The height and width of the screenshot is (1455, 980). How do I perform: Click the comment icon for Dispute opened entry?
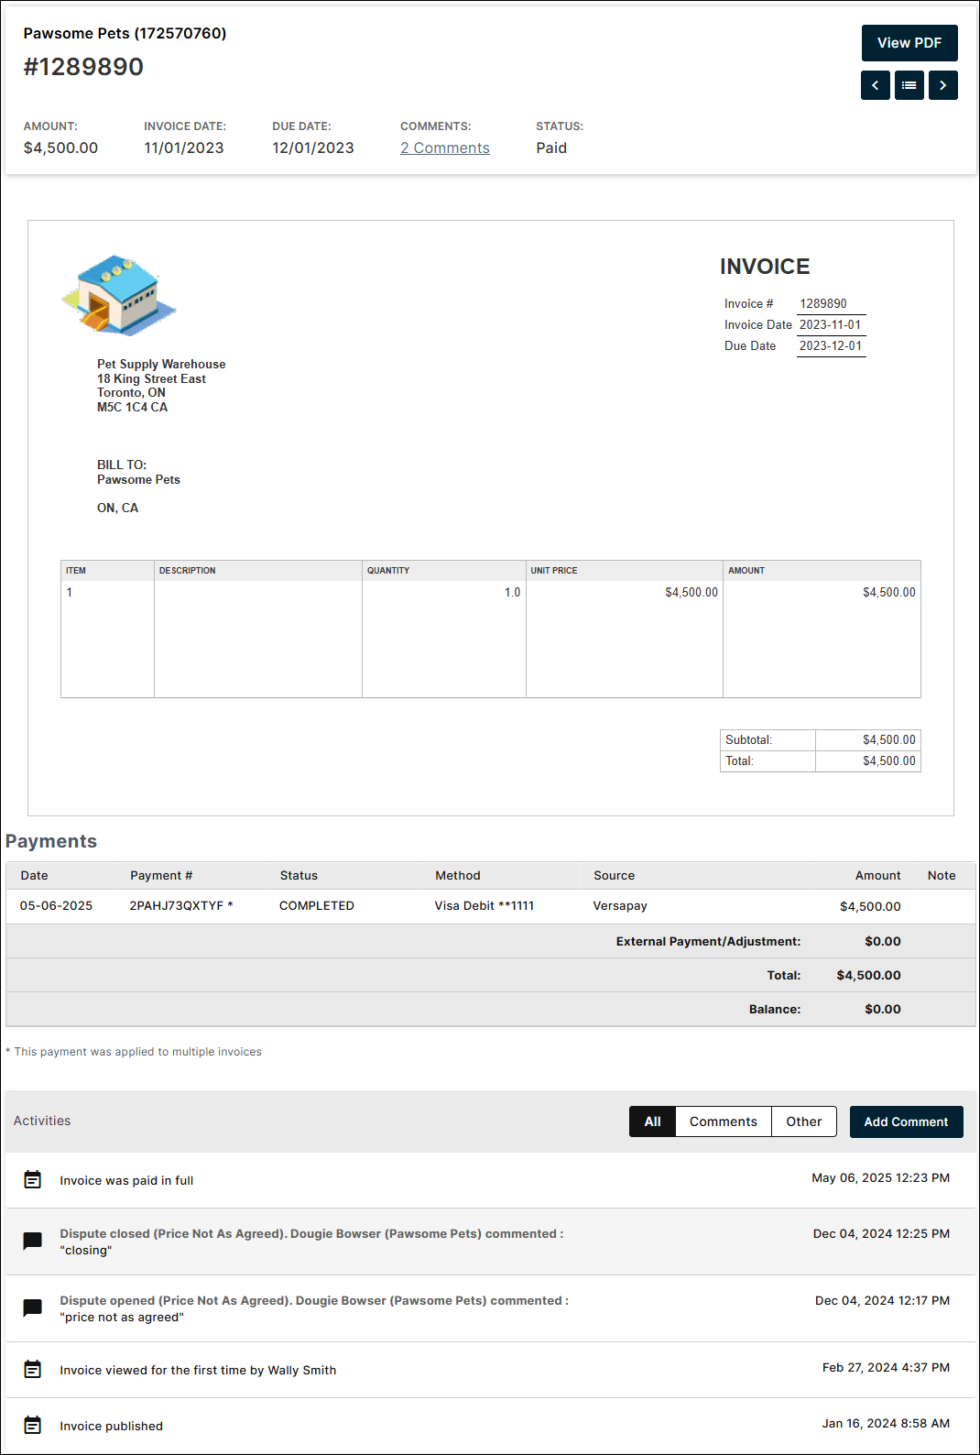[x=33, y=1307]
